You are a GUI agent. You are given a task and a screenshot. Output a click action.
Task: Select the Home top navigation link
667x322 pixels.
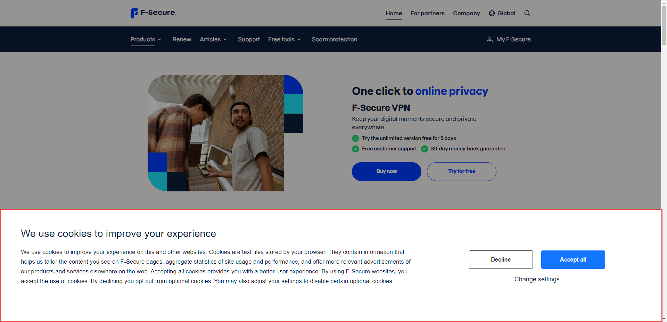point(394,13)
